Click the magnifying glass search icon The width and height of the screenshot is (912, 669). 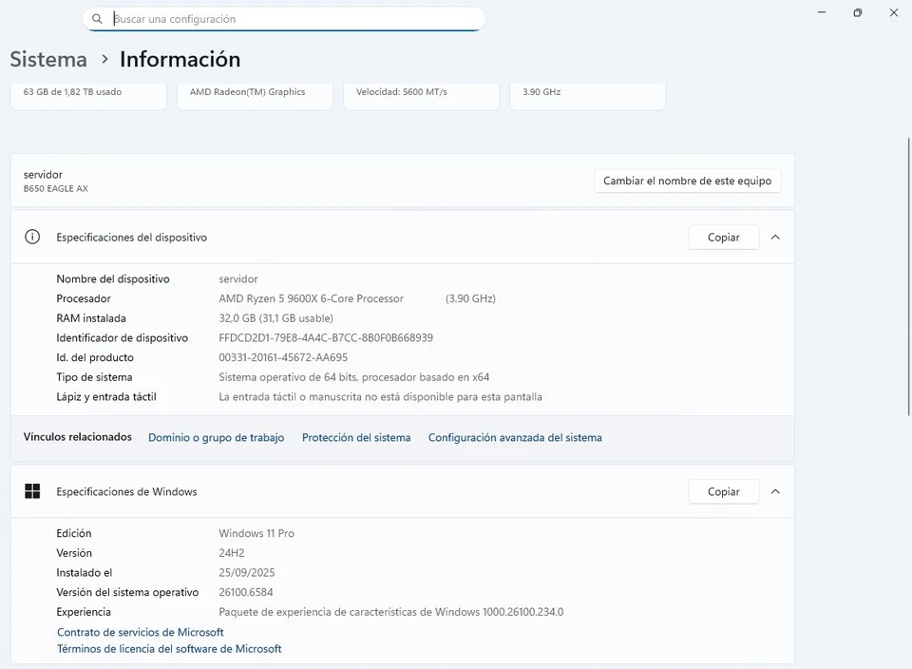pos(97,19)
